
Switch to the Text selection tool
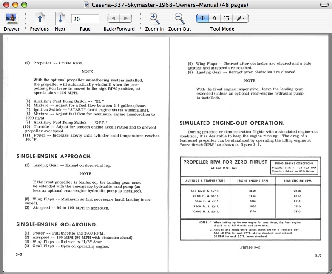tap(214, 19)
